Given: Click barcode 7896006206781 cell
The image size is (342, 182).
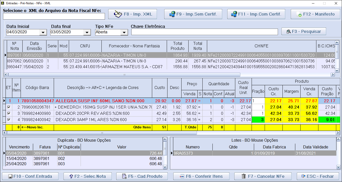Looking at the screenshot, I should click(37, 107).
